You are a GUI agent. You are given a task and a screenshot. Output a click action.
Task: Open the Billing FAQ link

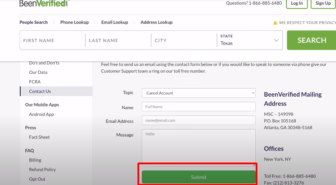pos(35,160)
